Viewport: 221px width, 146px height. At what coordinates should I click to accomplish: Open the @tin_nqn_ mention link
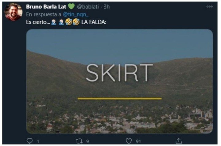(76, 14)
